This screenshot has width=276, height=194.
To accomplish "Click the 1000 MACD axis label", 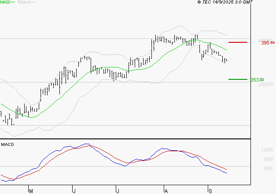I will (x=267, y=150).
